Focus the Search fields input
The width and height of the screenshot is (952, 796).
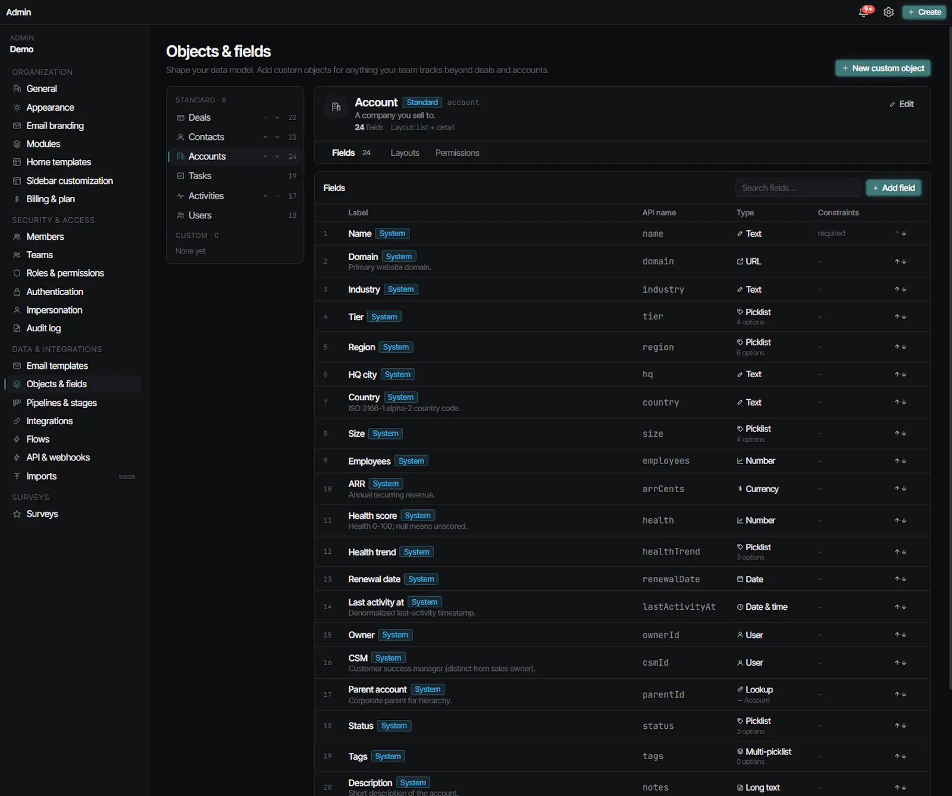tap(798, 188)
